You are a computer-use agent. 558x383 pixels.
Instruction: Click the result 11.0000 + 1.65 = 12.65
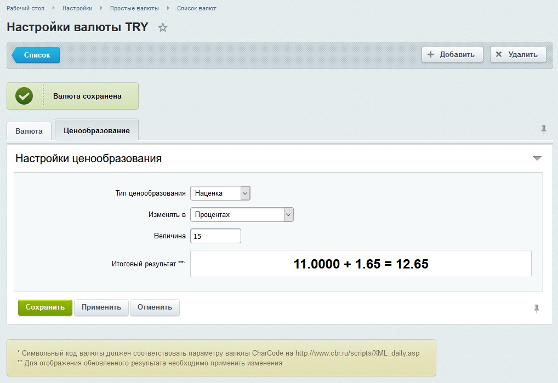[361, 264]
